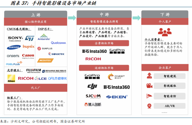Click the CNEST logo
The height and width of the screenshot is (125, 192).
(116, 77)
